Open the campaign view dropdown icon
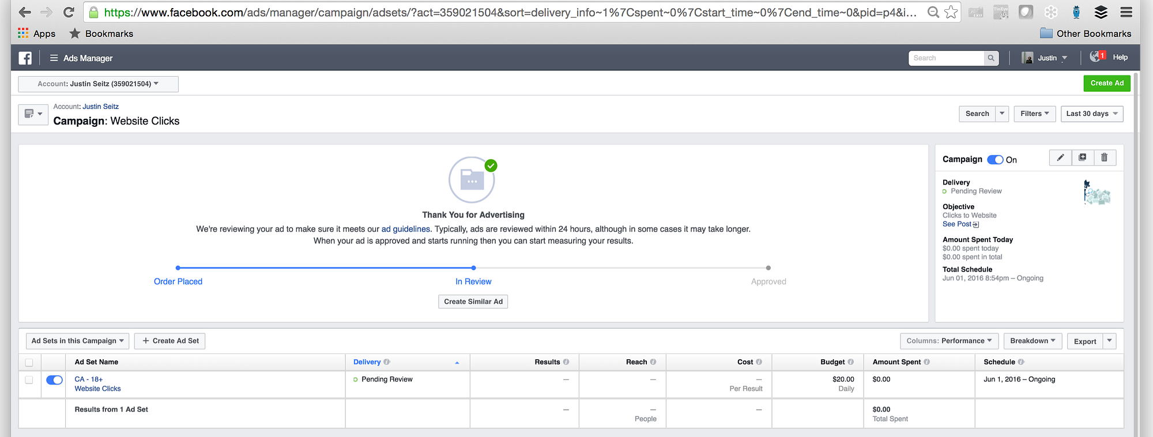Viewport: 1153px width, 437px height. (x=33, y=114)
